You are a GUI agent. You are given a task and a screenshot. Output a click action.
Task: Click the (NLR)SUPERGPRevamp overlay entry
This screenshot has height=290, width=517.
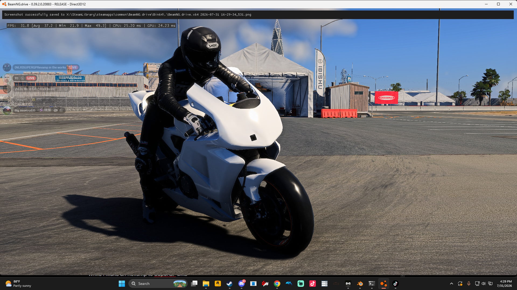pos(46,67)
